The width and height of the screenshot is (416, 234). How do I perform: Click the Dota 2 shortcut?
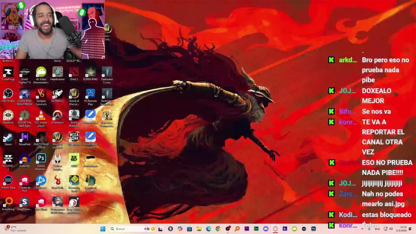(x=74, y=74)
